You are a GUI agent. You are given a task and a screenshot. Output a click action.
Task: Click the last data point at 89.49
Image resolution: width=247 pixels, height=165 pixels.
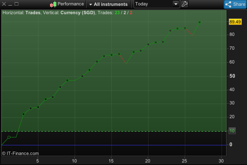pyautogui.click(x=199, y=23)
